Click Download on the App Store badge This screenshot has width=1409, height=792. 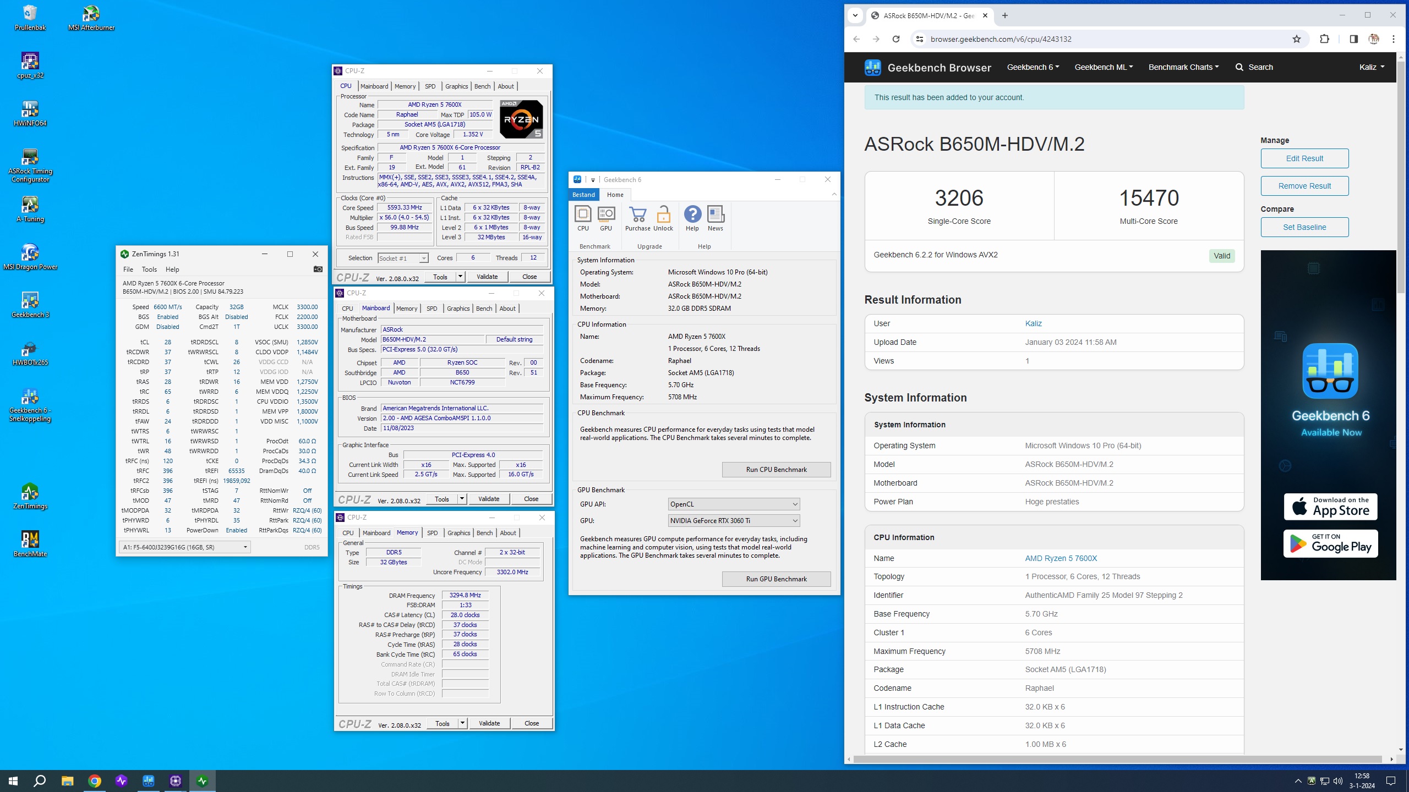point(1330,507)
